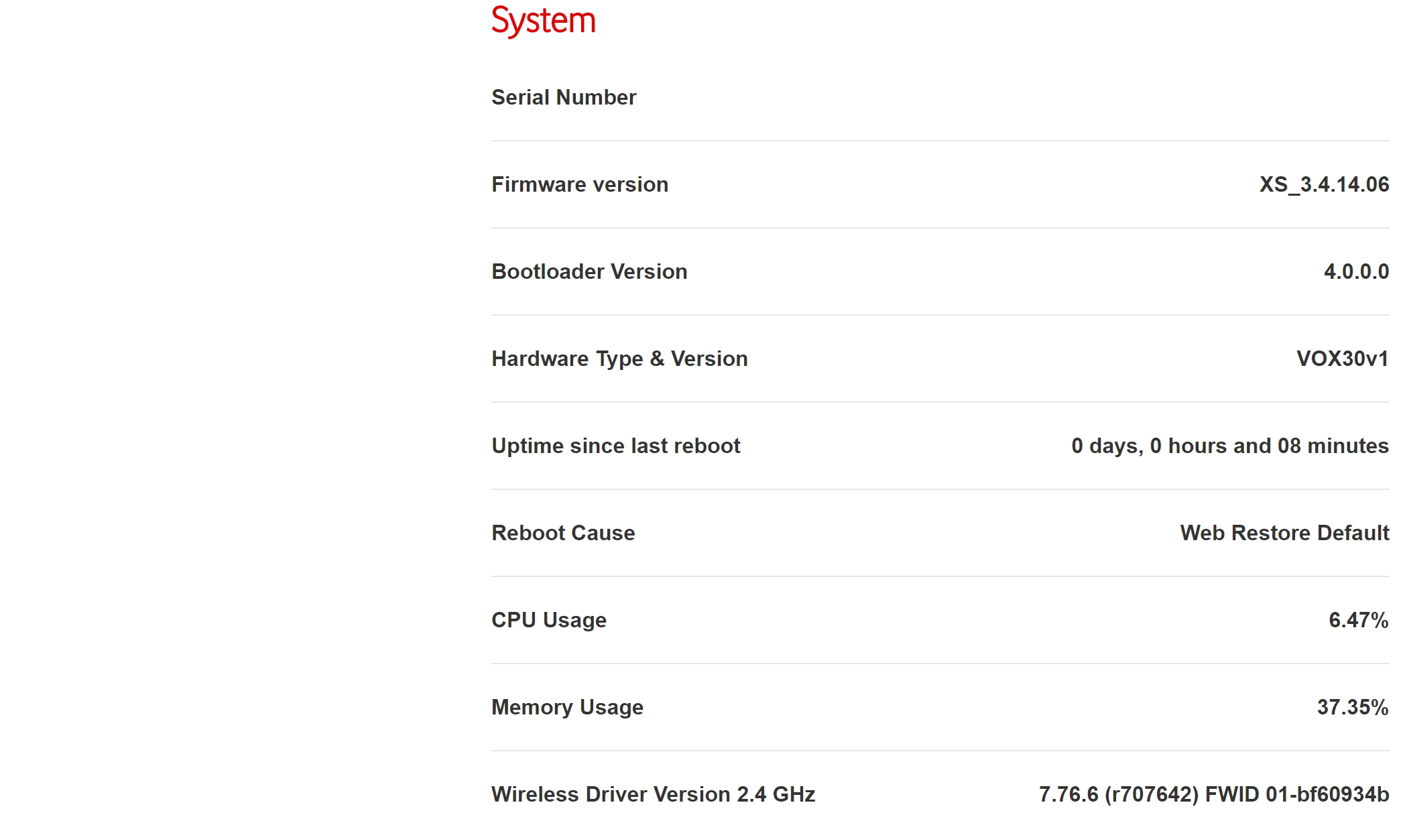Click Wireless Driver Version 2.4 GHz label

point(653,794)
